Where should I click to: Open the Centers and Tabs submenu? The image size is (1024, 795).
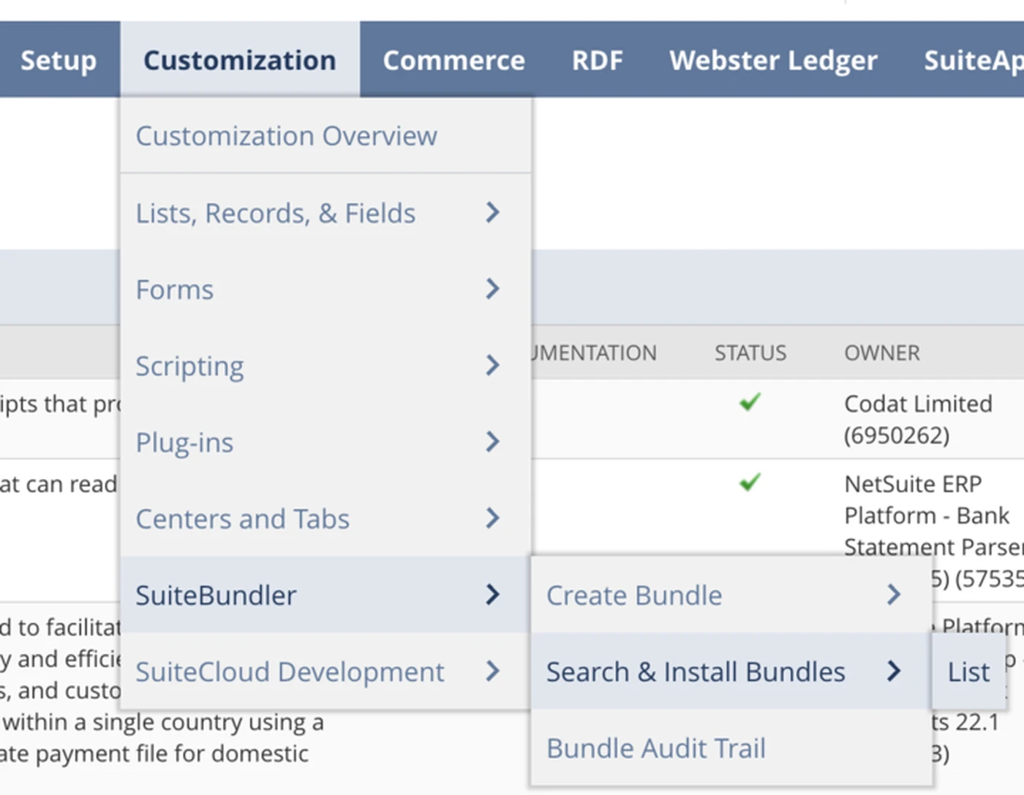(325, 519)
